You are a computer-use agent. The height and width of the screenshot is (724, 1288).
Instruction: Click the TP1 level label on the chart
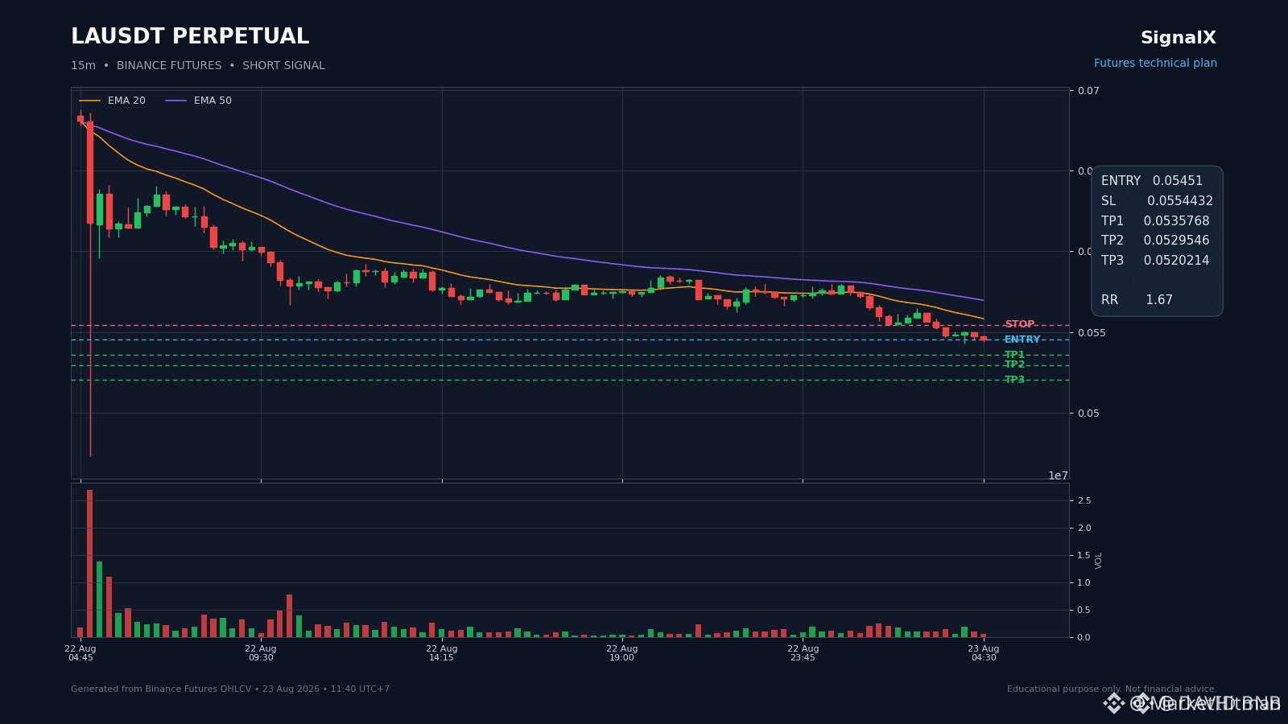(x=1014, y=355)
